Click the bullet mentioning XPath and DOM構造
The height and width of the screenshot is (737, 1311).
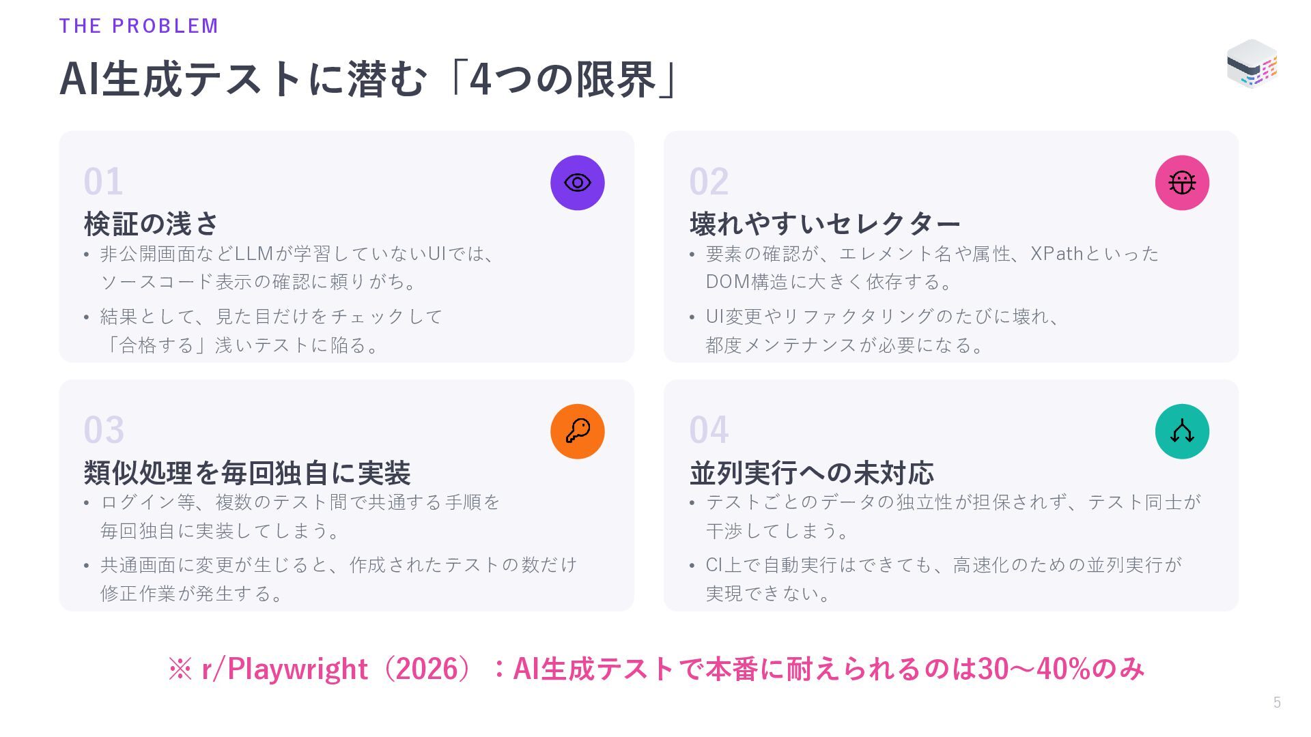(x=925, y=268)
